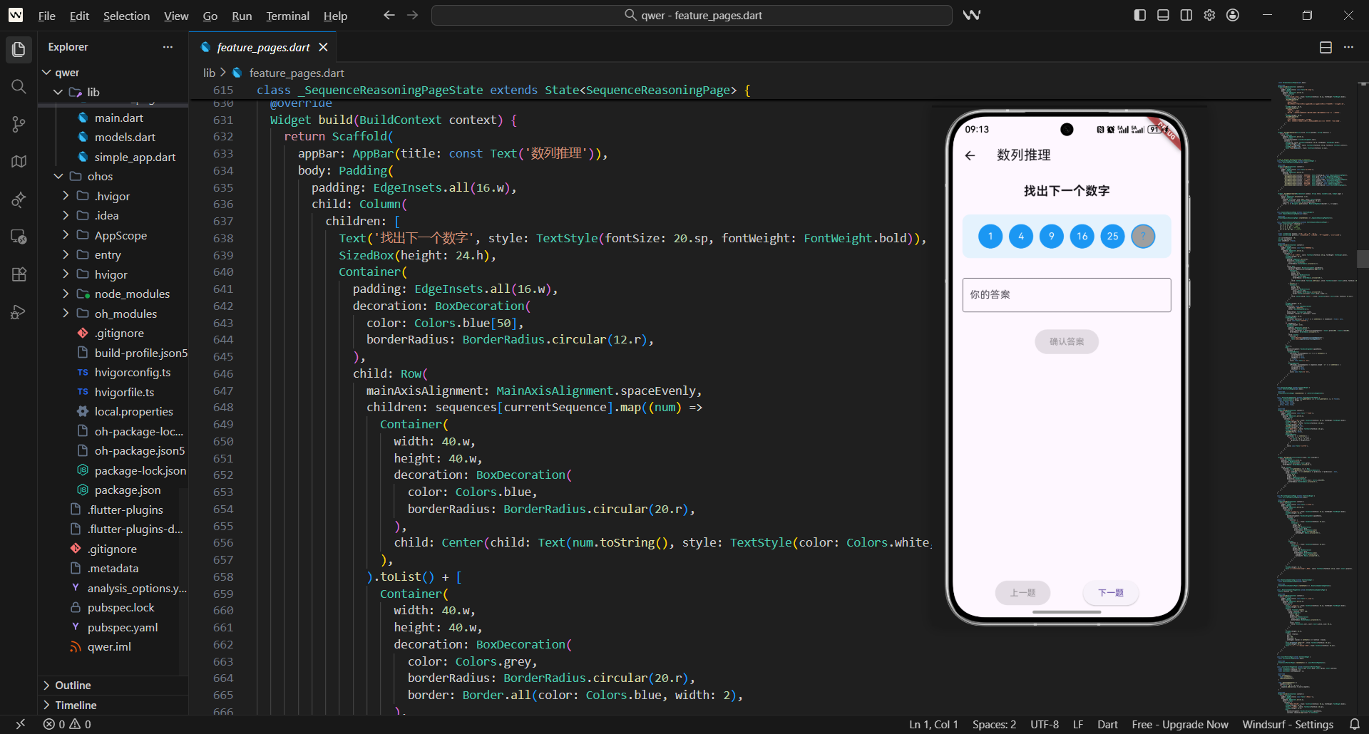Click the UTF-8 encoding indicator

pyautogui.click(x=1045, y=724)
